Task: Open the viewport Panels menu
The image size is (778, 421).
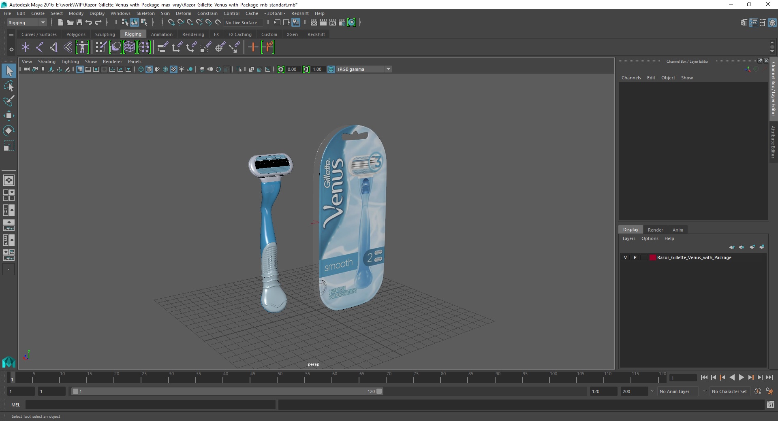Action: [x=135, y=62]
